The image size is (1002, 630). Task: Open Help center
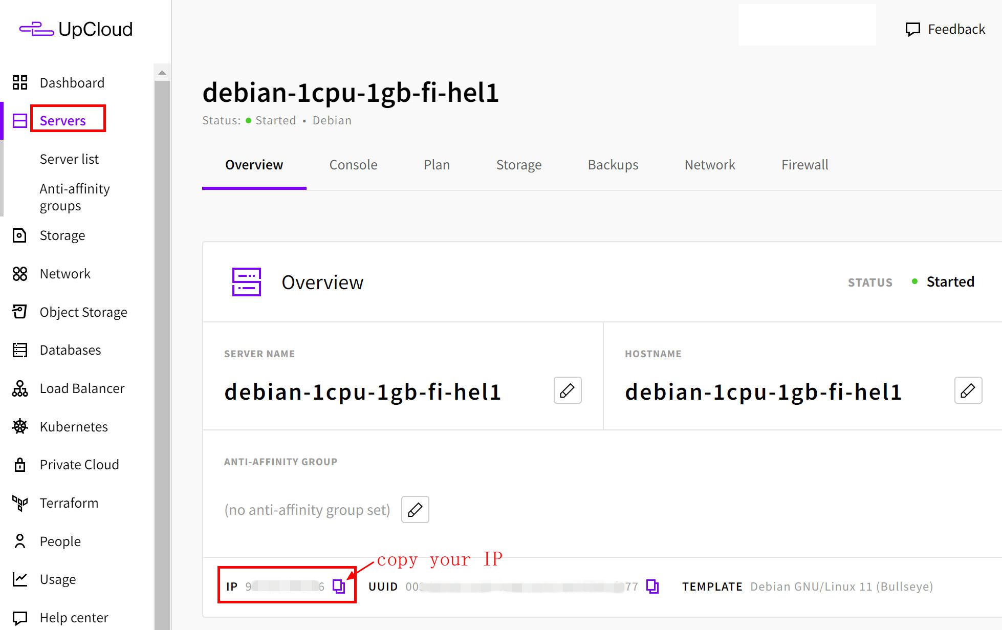[x=74, y=618]
